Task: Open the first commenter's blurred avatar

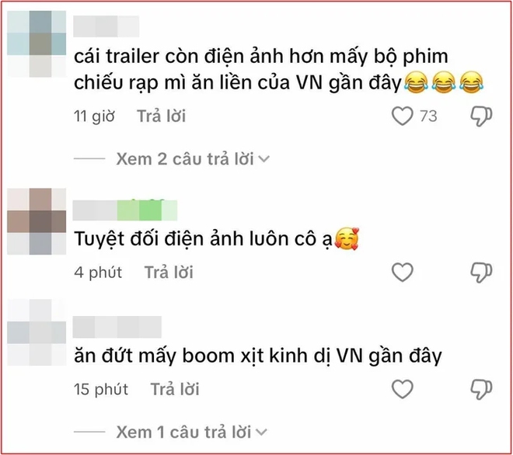Action: point(37,43)
